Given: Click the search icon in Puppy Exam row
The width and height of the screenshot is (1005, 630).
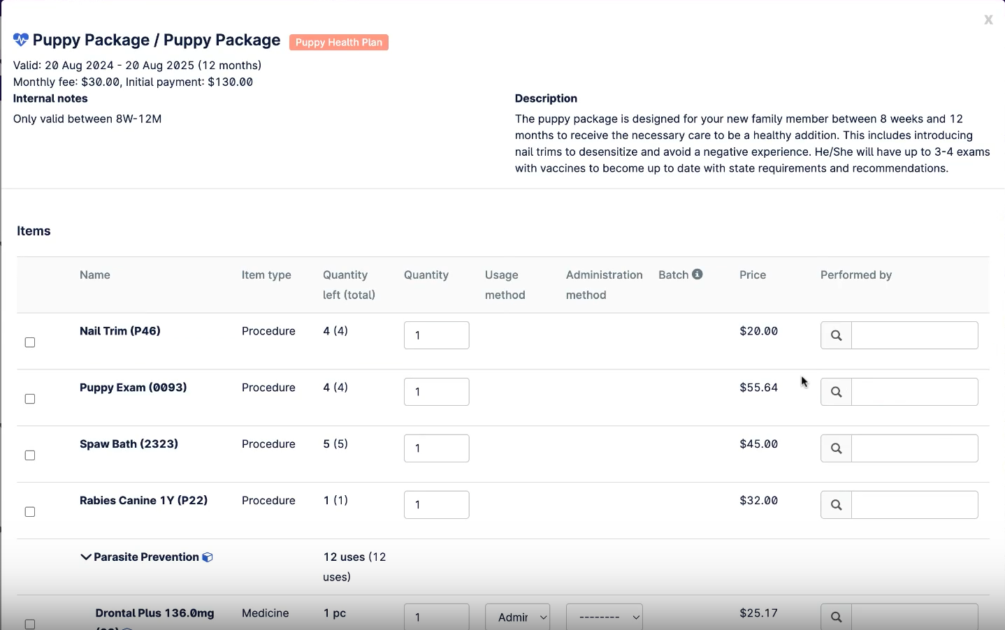Looking at the screenshot, I should 836,393.
